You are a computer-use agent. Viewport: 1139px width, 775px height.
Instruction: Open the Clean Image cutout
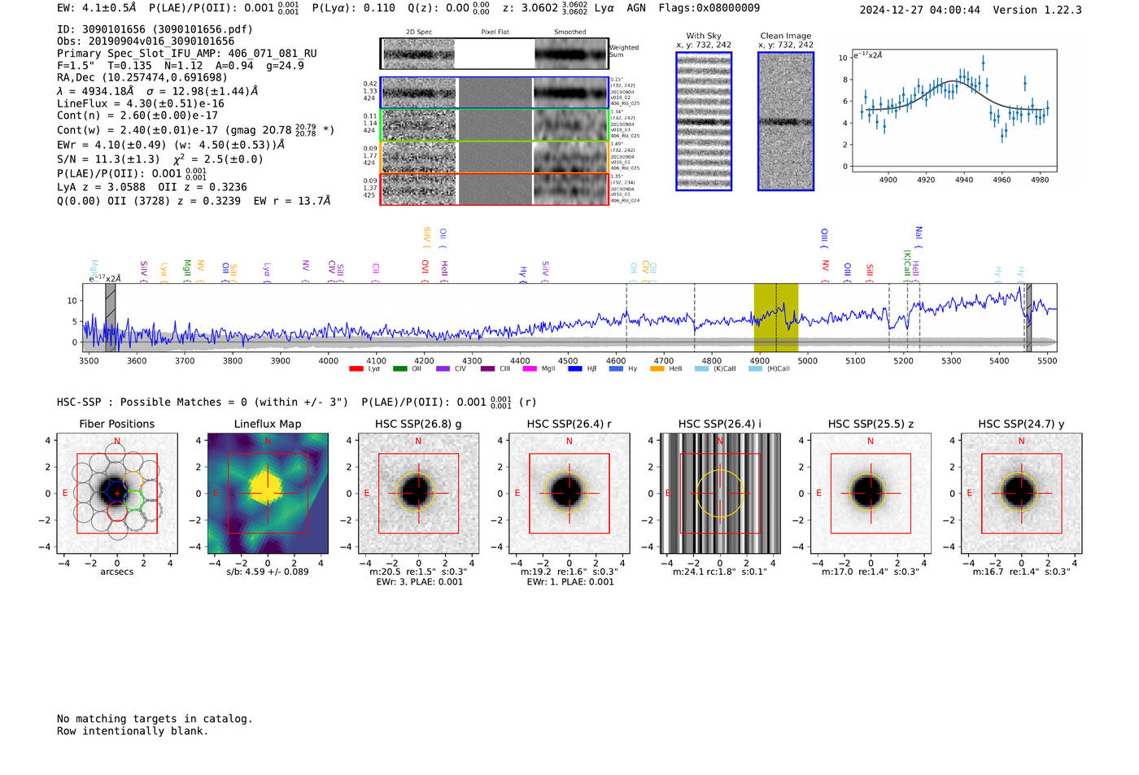[x=786, y=121]
